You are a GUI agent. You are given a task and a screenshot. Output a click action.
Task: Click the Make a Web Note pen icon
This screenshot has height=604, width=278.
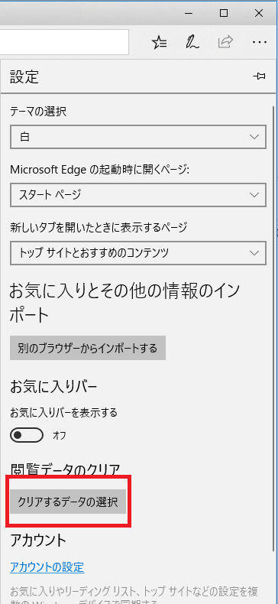tap(192, 42)
